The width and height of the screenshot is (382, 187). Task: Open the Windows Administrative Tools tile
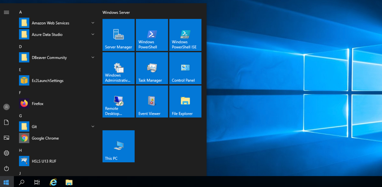pyautogui.click(x=118, y=68)
